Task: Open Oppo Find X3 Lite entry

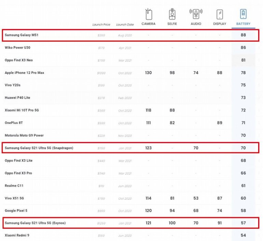Action: (19, 161)
